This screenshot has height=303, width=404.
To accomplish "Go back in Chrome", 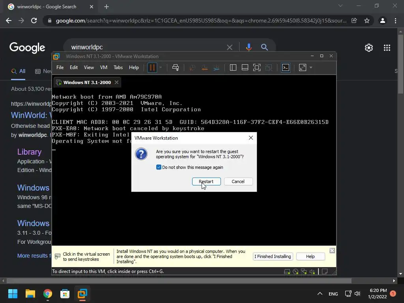I will (9, 21).
